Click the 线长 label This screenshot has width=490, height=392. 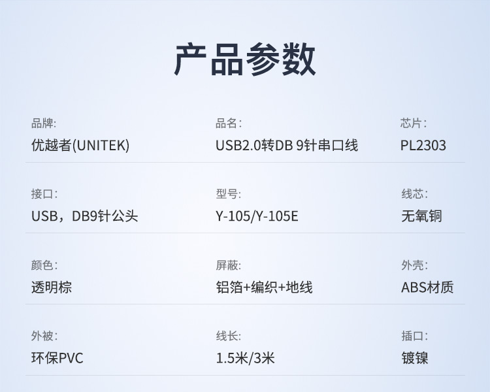tap(228, 336)
